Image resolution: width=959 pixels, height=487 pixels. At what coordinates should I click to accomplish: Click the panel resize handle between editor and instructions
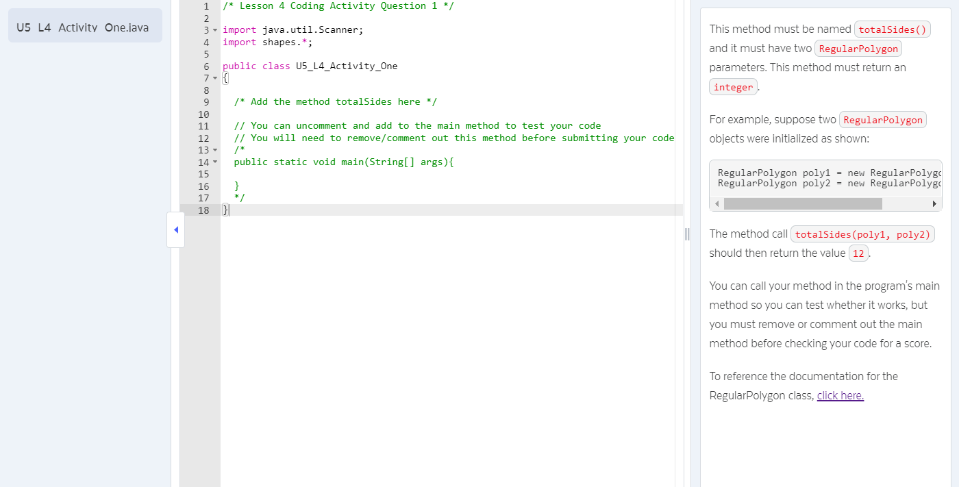point(687,234)
